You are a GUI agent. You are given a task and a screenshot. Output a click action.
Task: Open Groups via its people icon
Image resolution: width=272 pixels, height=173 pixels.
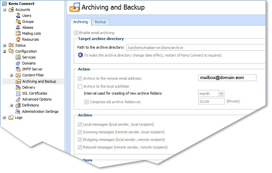[x=18, y=22]
